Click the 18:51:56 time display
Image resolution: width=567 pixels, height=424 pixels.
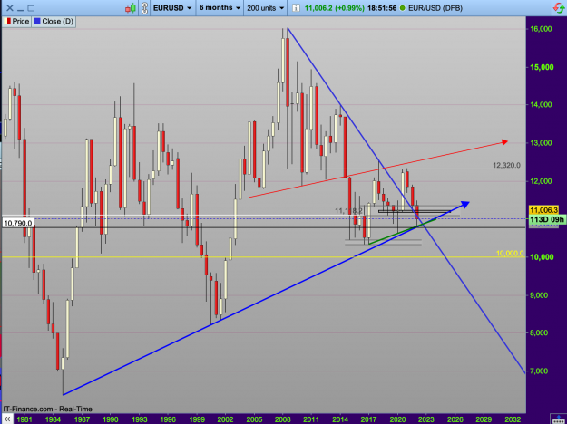382,8
